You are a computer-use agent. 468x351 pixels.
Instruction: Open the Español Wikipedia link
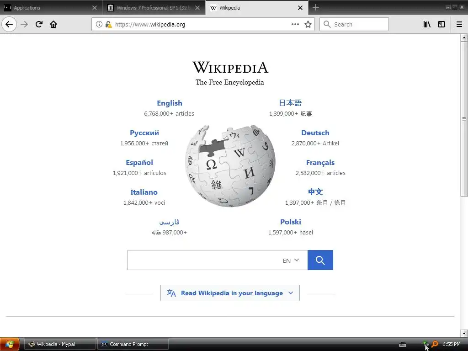(139, 163)
